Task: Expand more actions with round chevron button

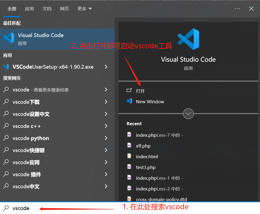Action: tap(188, 114)
